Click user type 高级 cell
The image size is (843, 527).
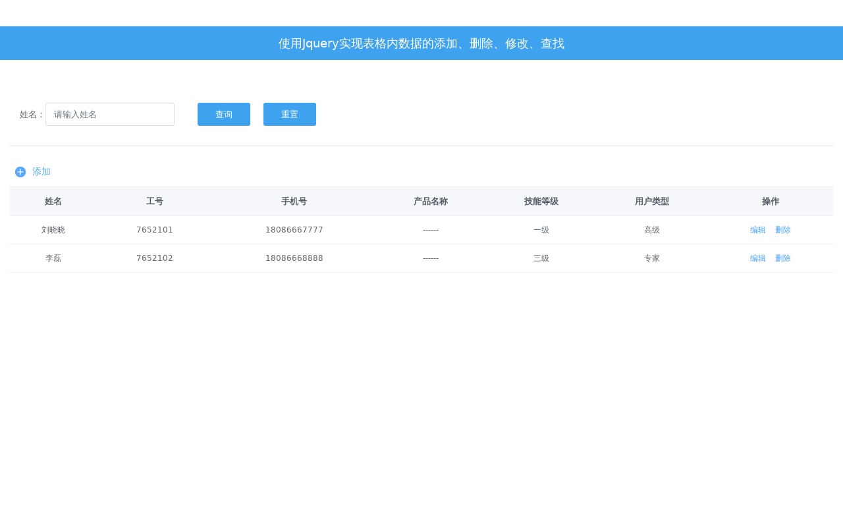652,230
